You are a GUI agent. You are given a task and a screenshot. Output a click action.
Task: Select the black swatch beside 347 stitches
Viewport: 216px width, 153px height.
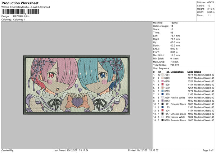coord(163,114)
